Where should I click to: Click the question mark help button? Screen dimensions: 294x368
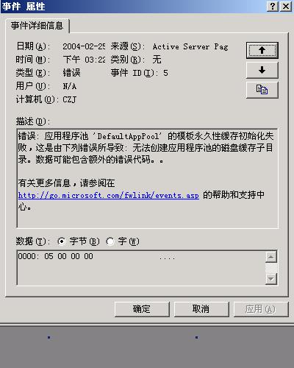(x=273, y=6)
